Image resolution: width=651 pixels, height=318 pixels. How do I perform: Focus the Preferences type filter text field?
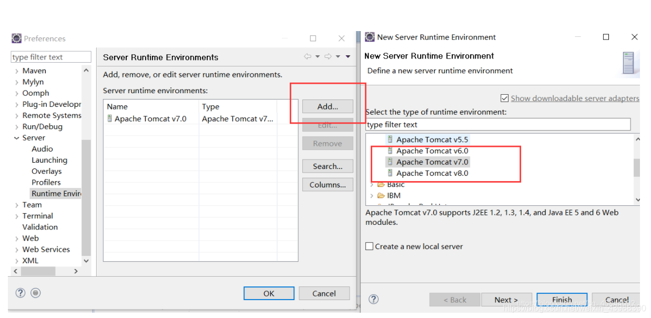coord(51,57)
